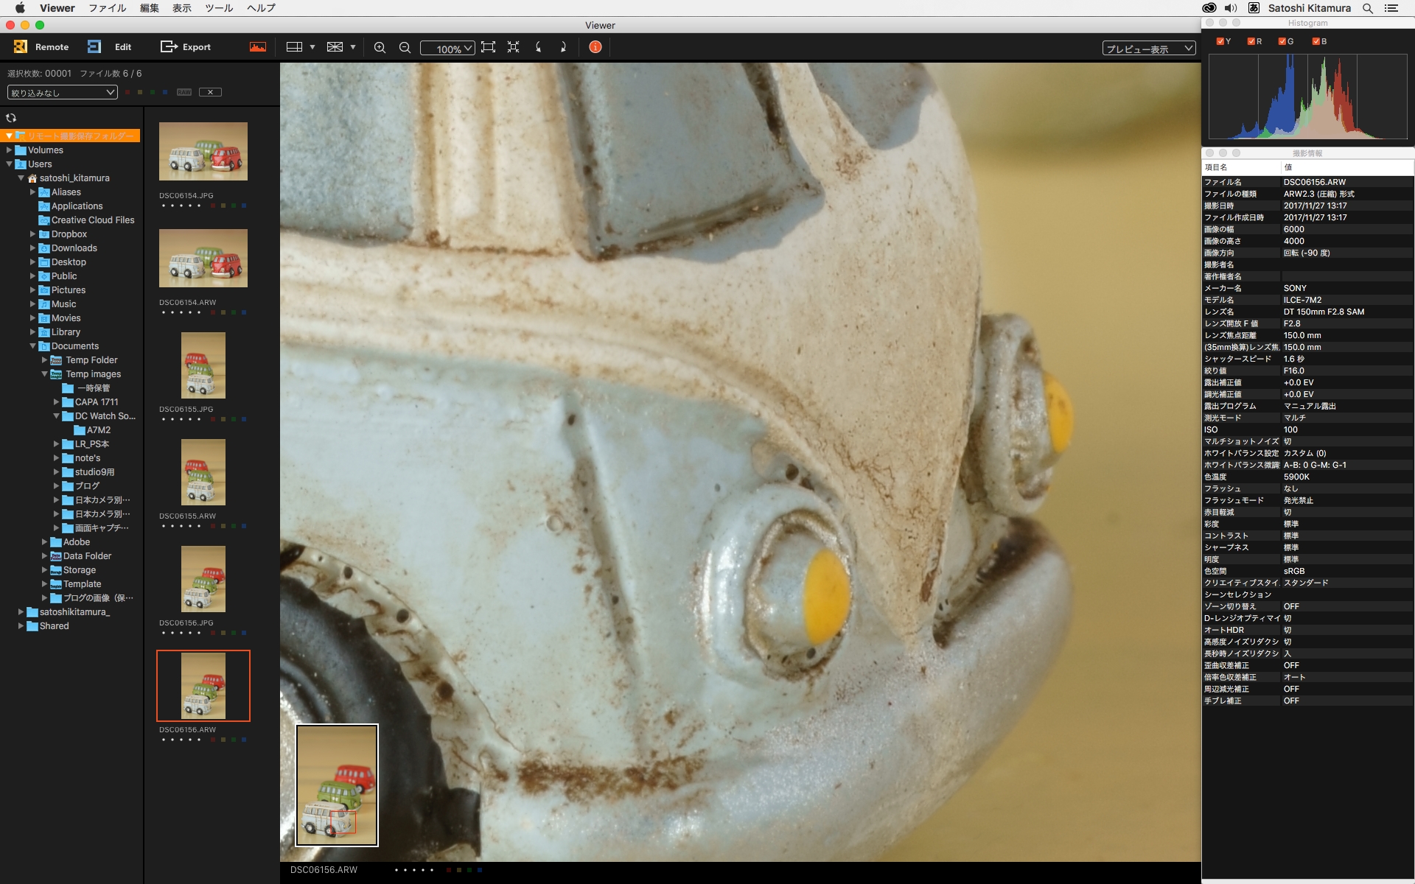Rotate image counterclockwise
This screenshot has height=884, width=1415.
pyautogui.click(x=539, y=47)
